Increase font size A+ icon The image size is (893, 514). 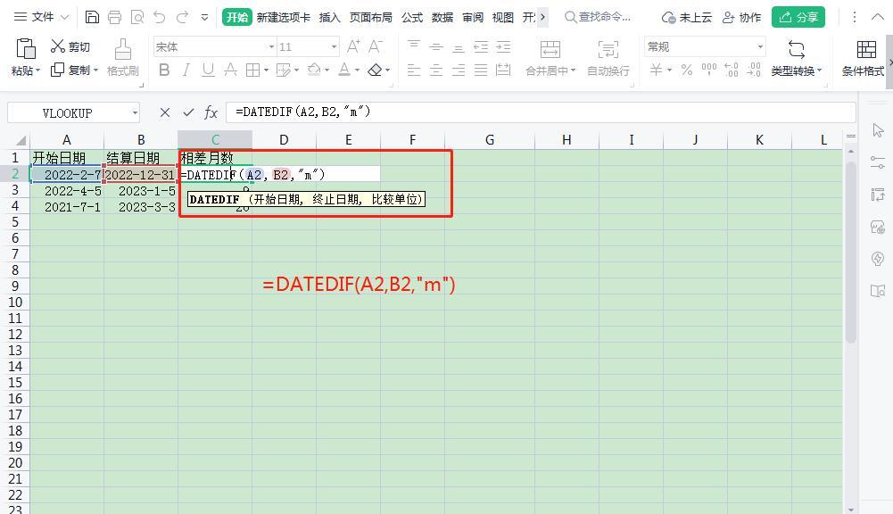353,46
